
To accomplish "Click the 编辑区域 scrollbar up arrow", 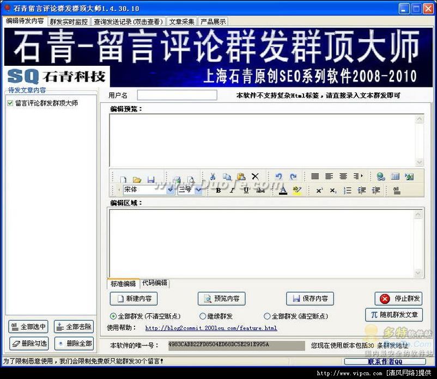I will 418,214.
